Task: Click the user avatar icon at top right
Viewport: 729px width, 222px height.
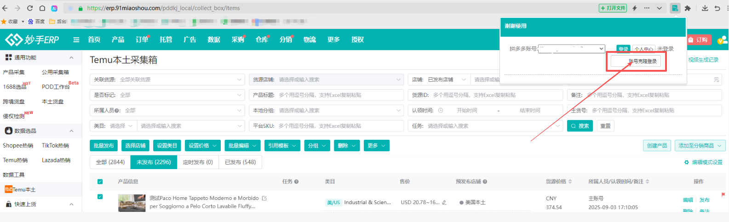Action: [x=722, y=40]
